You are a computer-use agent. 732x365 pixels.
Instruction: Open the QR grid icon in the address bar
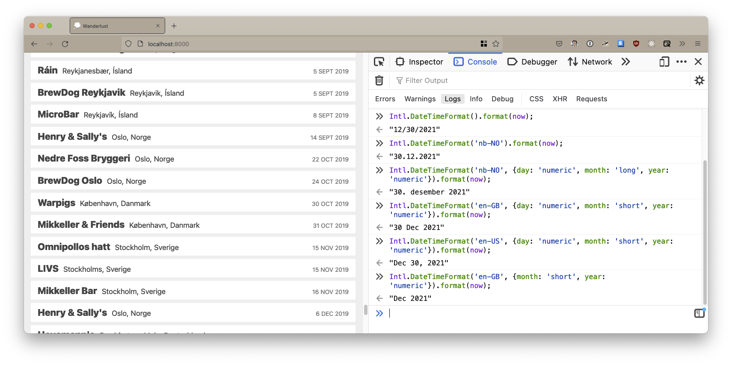(x=484, y=44)
